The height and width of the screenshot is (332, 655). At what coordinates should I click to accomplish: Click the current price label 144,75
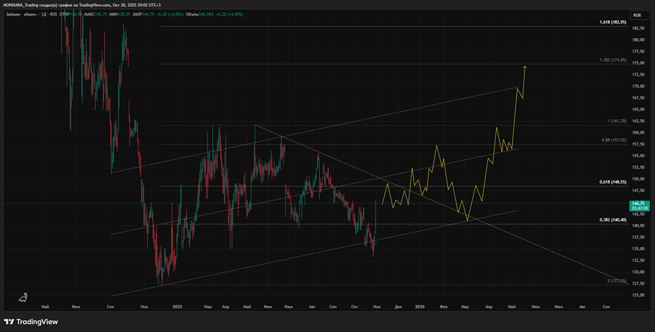(638, 204)
